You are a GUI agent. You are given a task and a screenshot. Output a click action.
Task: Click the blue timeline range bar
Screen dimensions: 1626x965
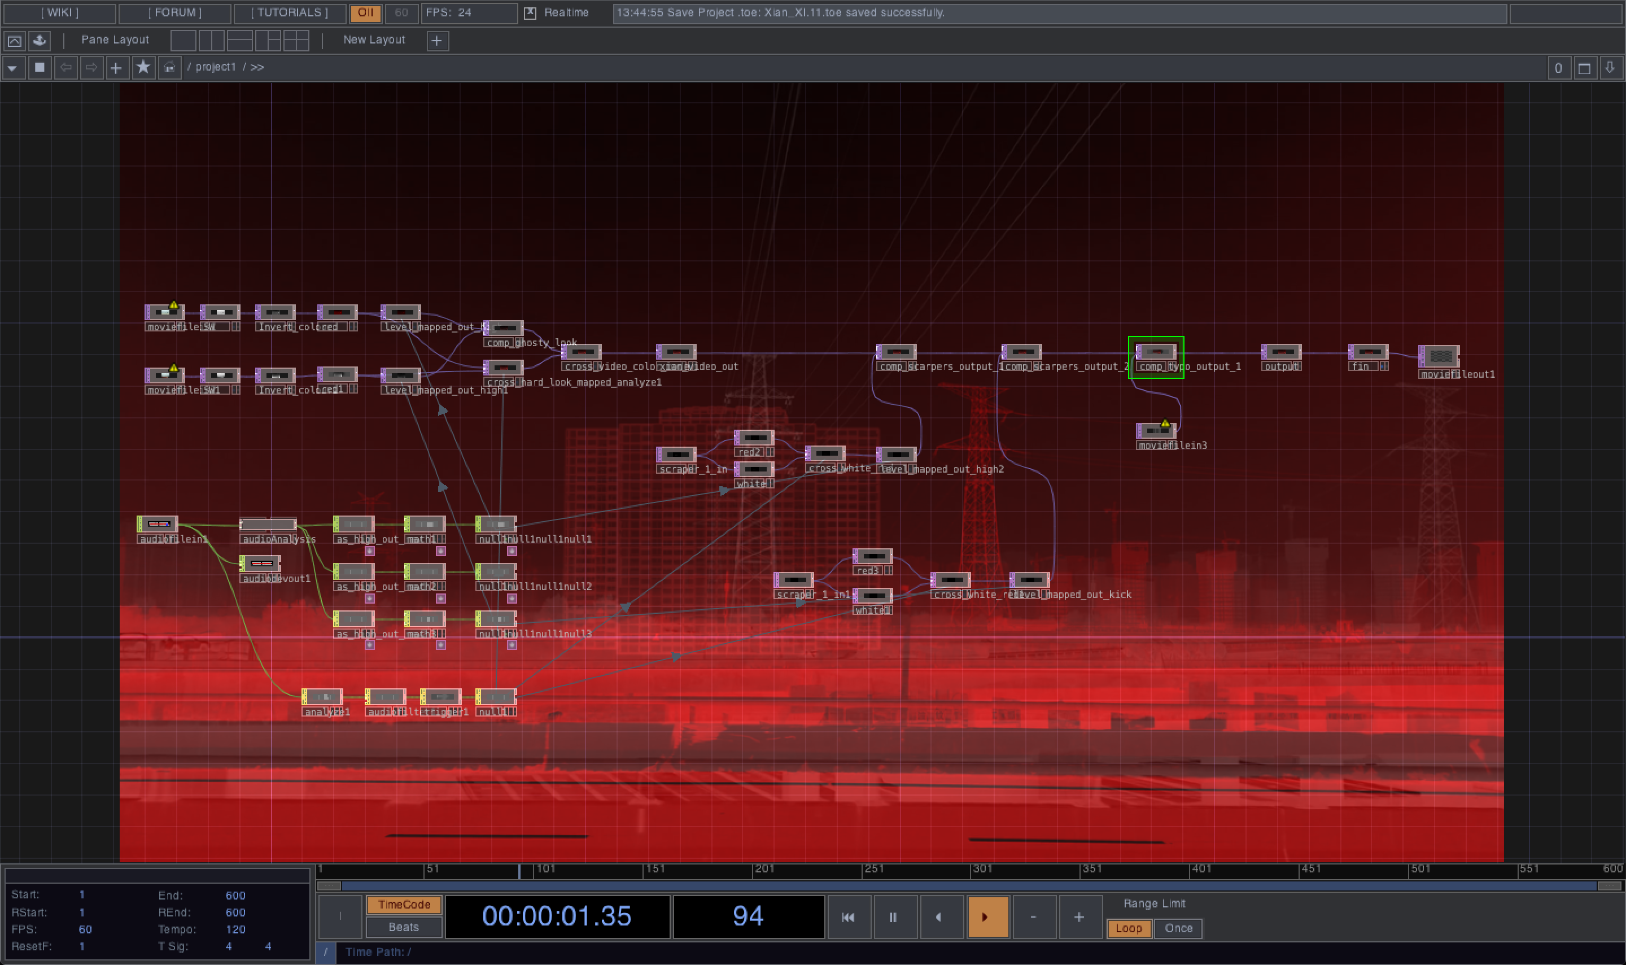(x=969, y=886)
